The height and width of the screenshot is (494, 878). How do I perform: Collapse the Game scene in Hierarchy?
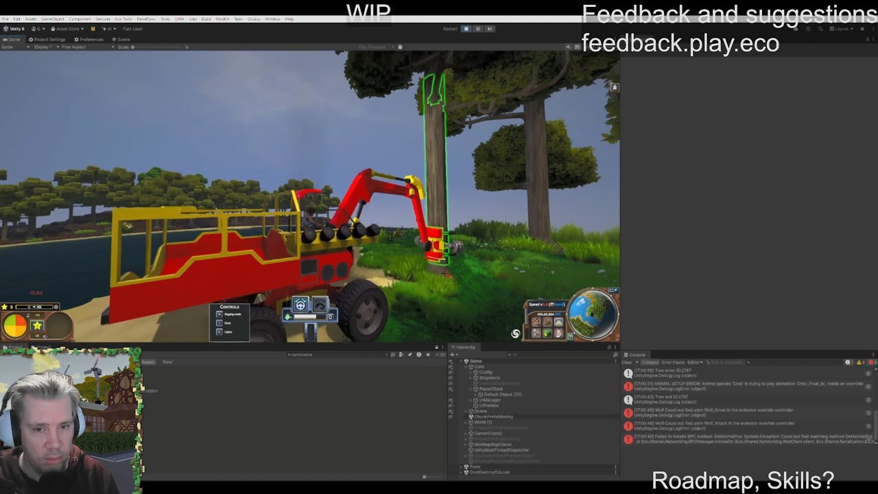[x=461, y=361]
